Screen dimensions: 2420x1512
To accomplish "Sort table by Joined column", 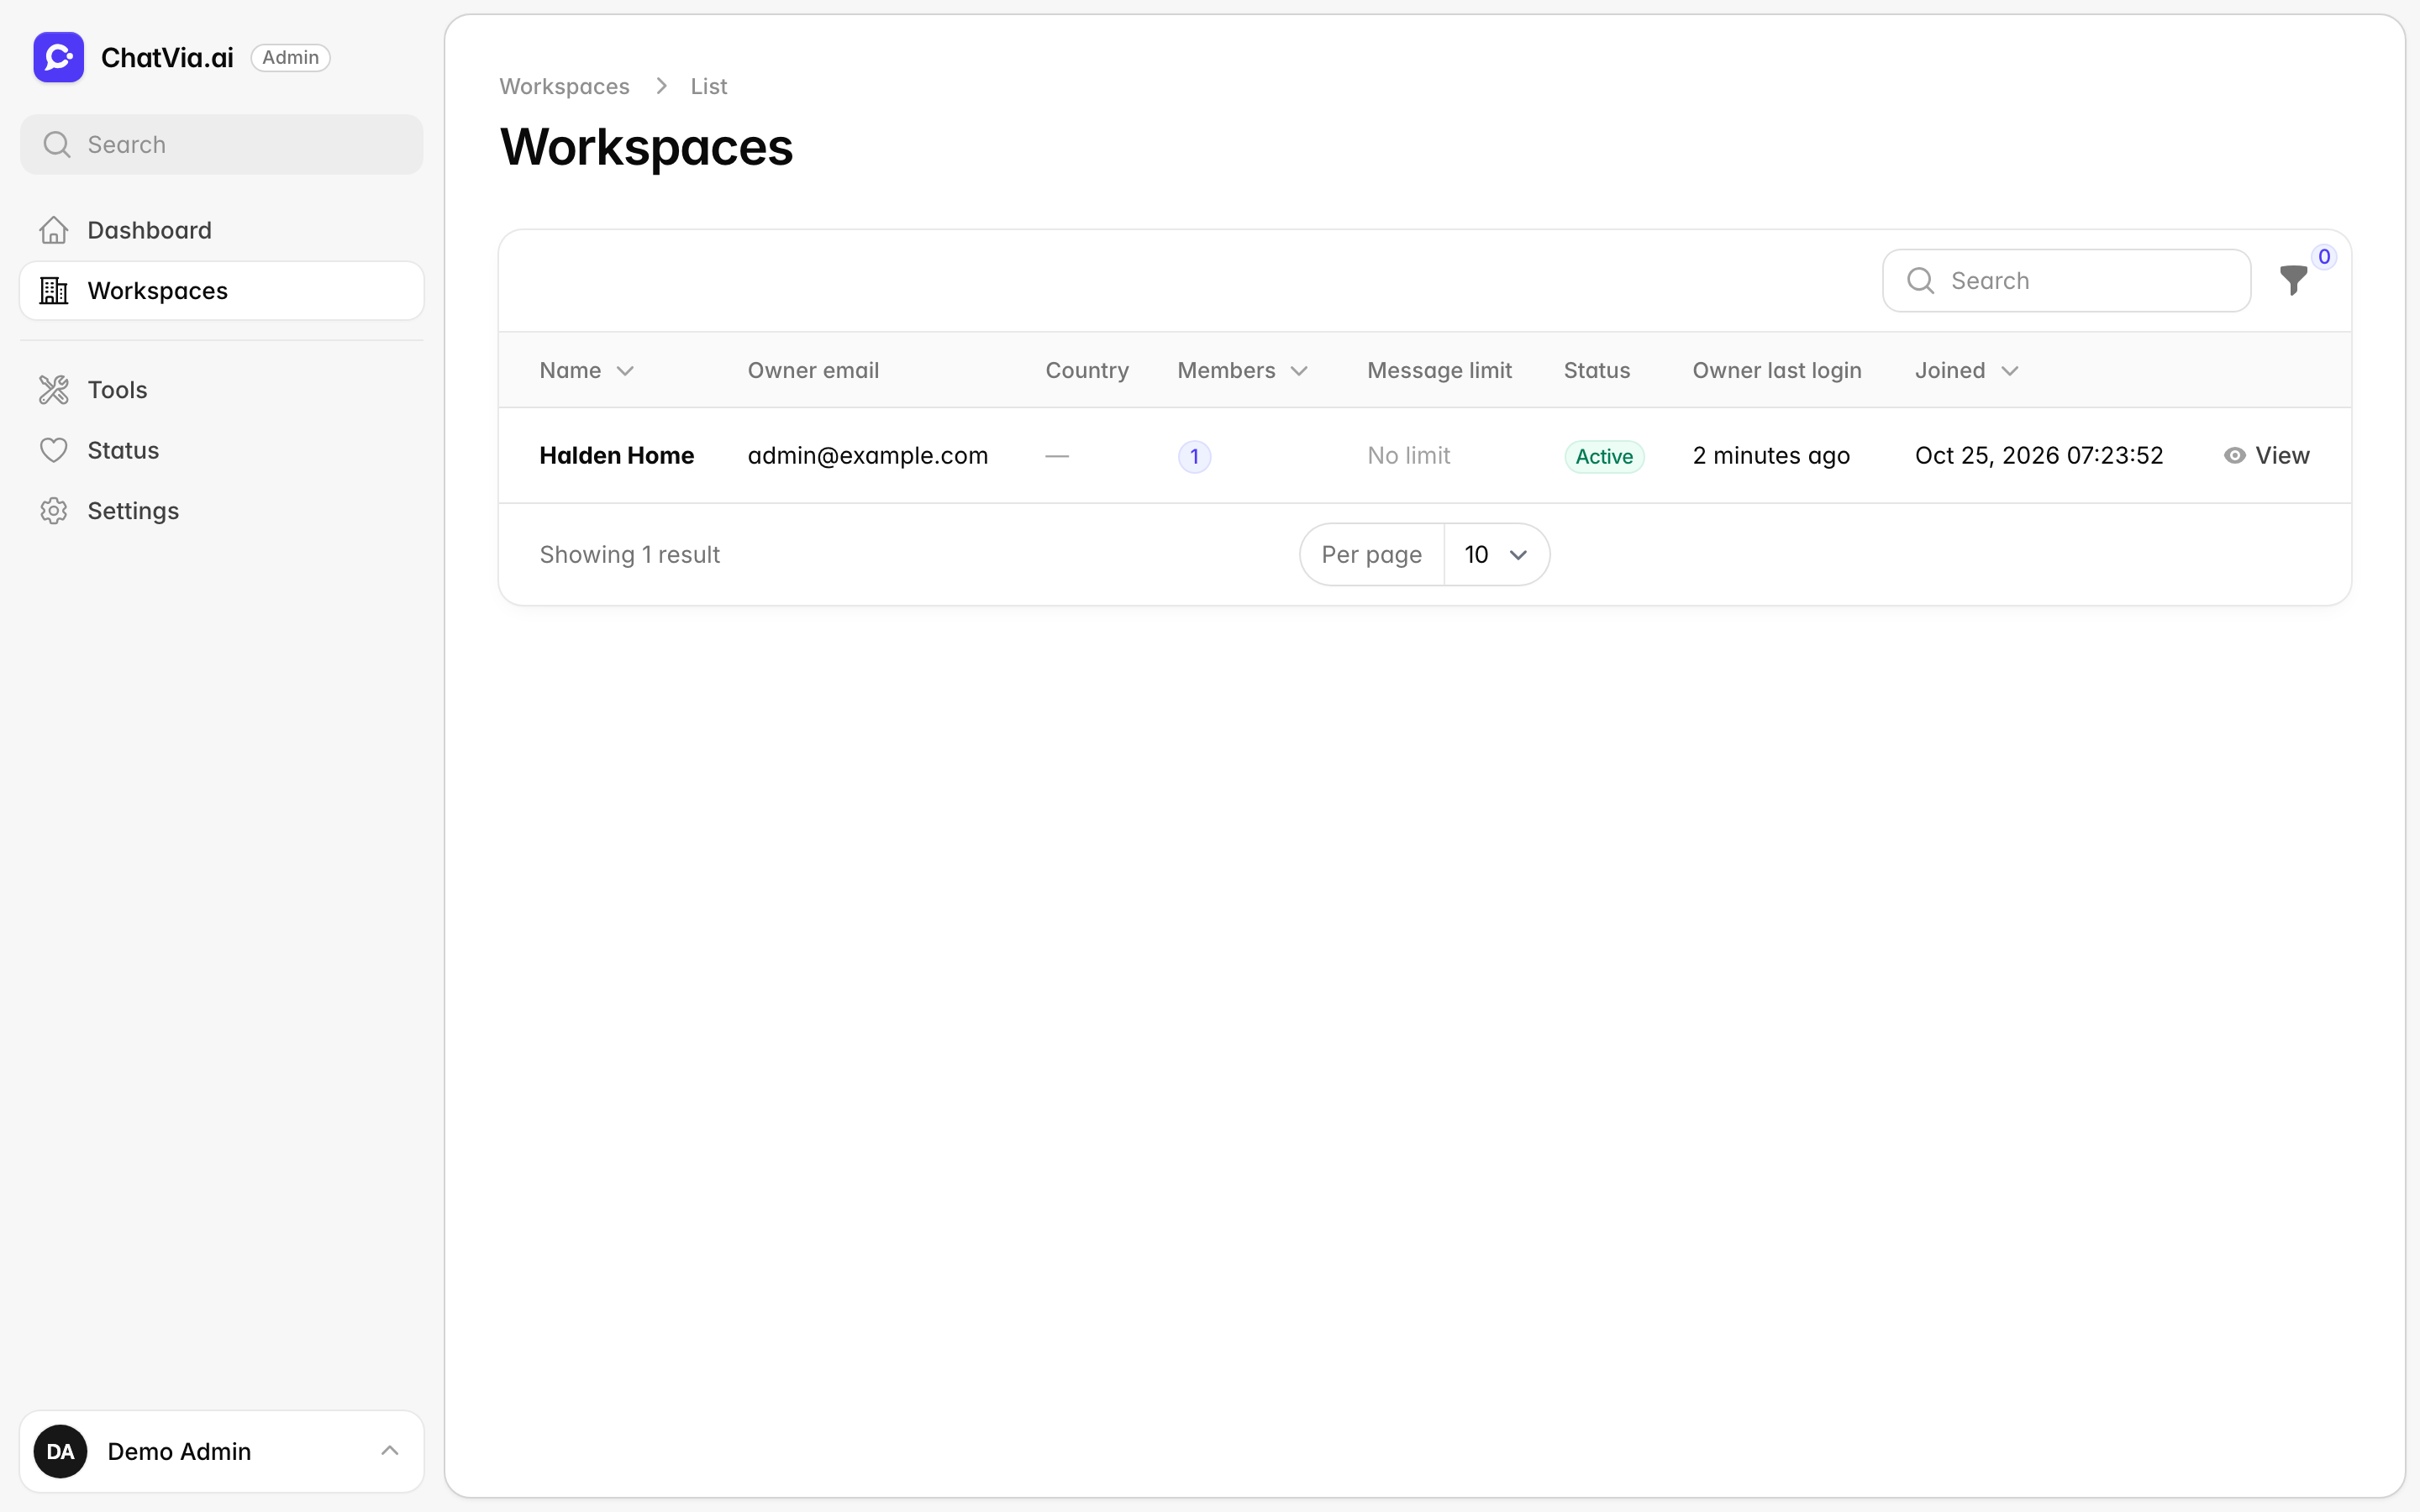I will [x=1967, y=371].
